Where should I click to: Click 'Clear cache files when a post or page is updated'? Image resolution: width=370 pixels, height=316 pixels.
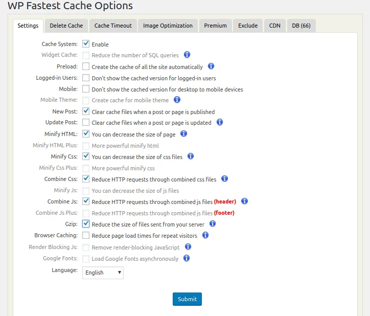(x=151, y=123)
